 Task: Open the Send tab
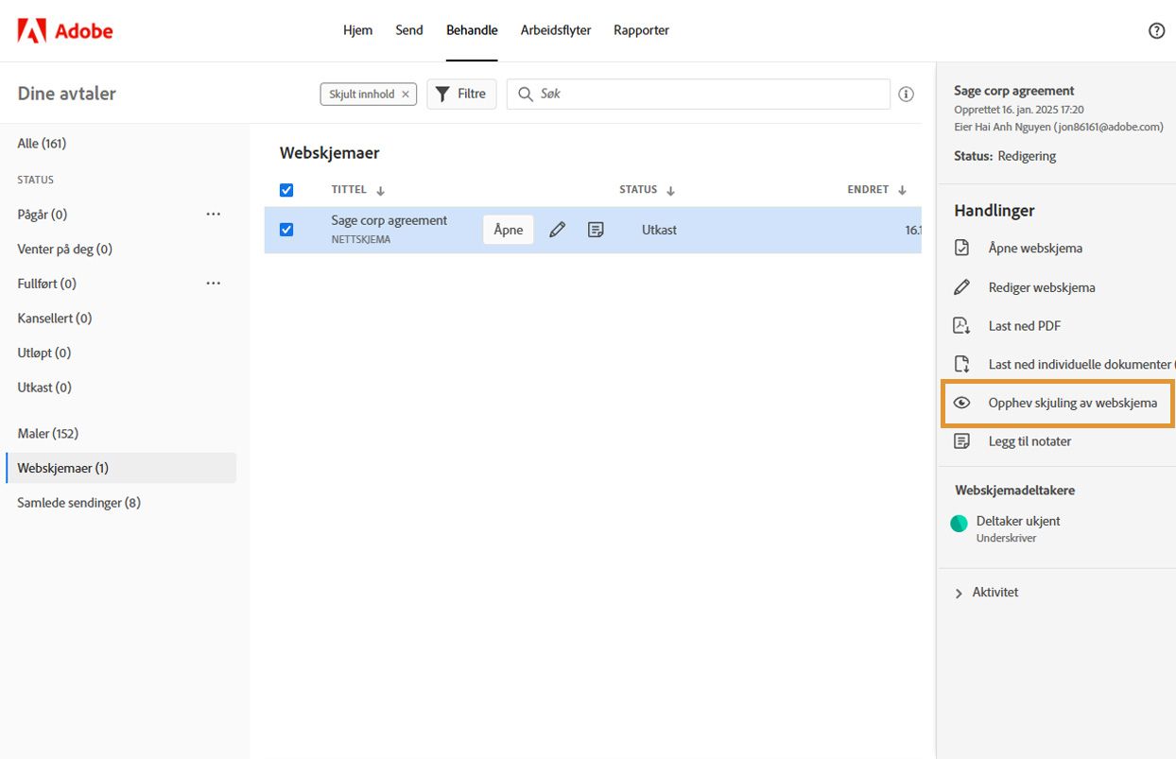409,30
